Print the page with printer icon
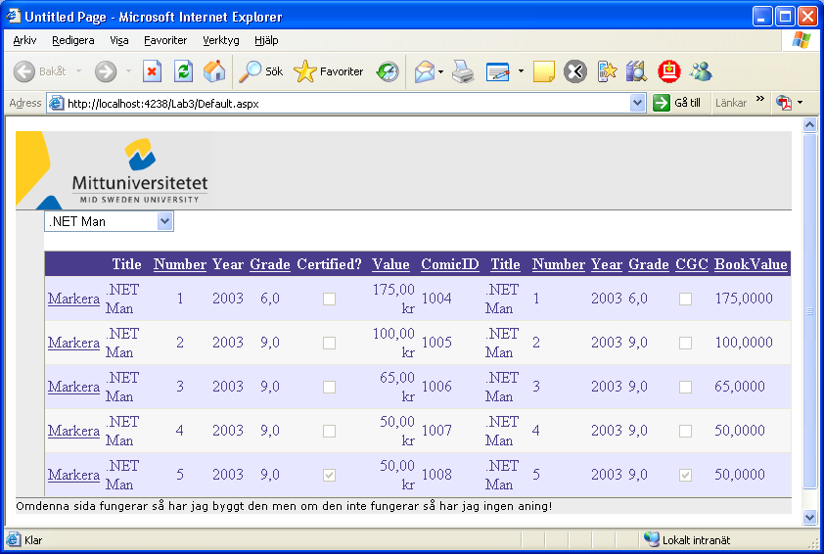Image resolution: width=824 pixels, height=554 pixels. tap(463, 71)
